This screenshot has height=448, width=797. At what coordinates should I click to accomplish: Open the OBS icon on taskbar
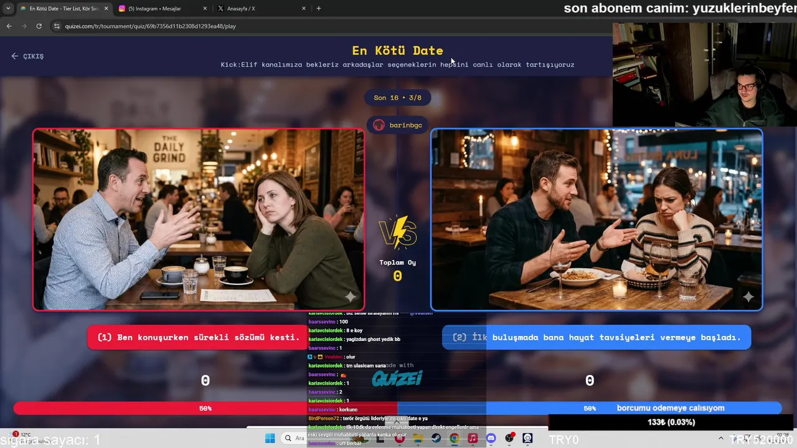pos(510,439)
